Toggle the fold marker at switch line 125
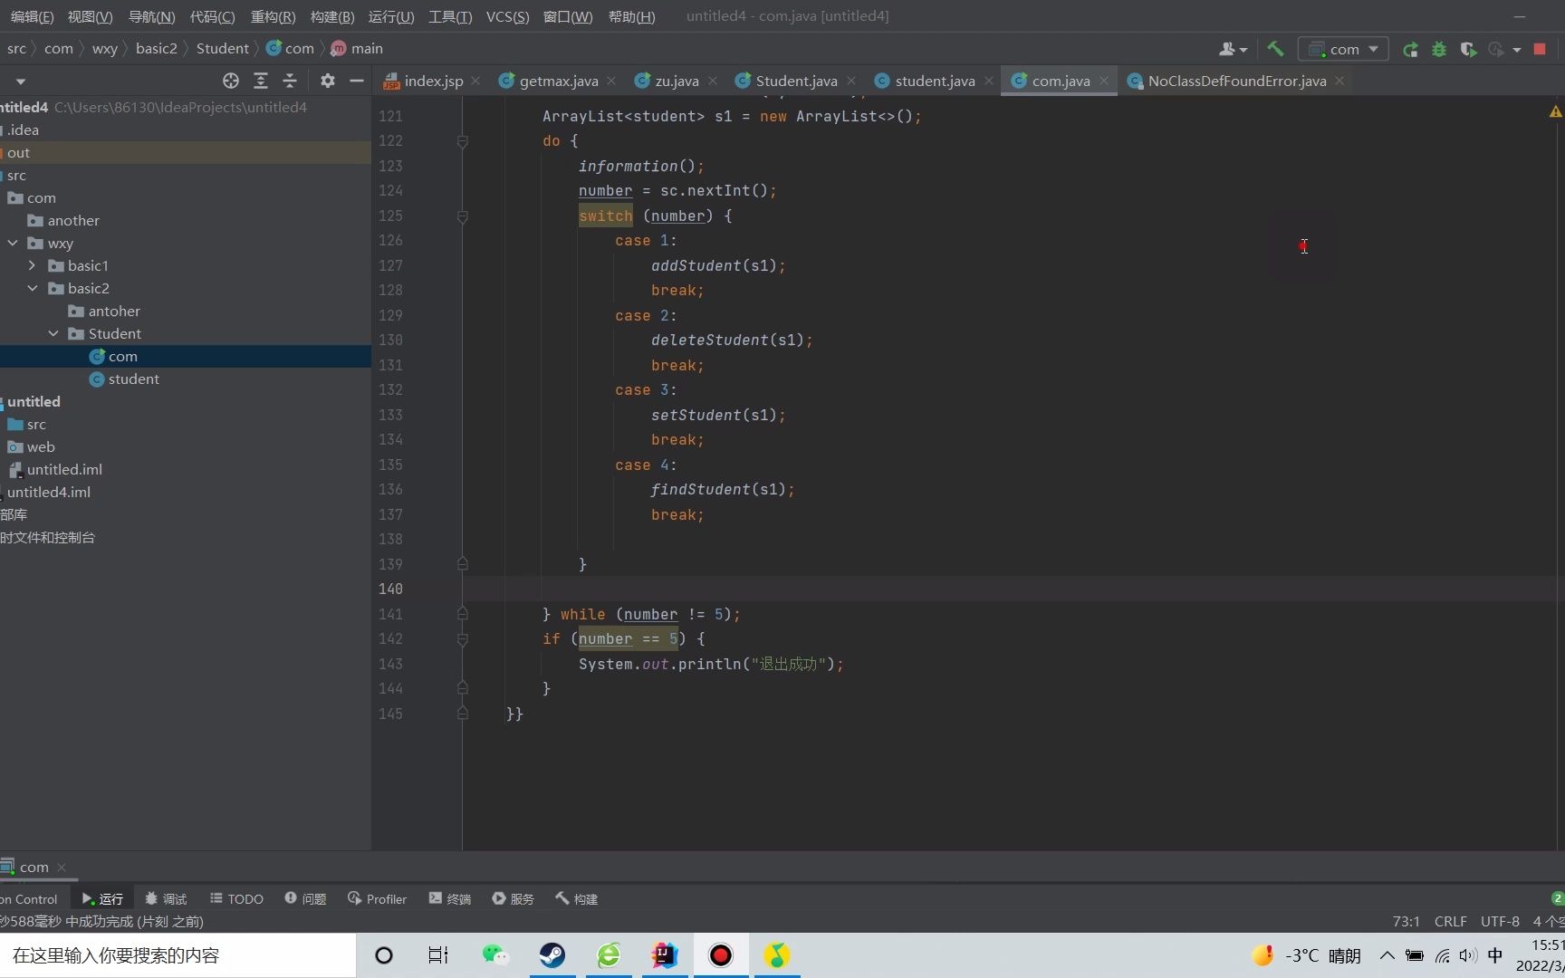This screenshot has width=1565, height=978. tap(462, 216)
